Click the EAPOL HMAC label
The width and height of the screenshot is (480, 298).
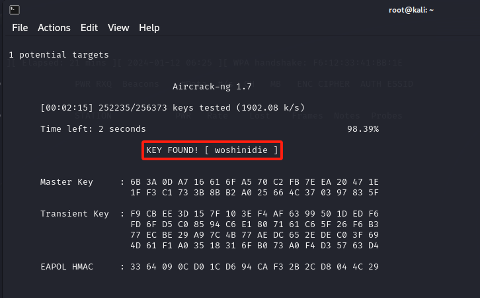click(x=67, y=266)
